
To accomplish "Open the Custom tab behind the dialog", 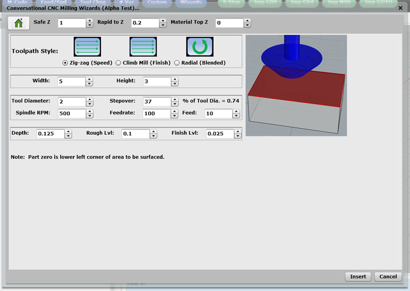I will tap(157, 3).
